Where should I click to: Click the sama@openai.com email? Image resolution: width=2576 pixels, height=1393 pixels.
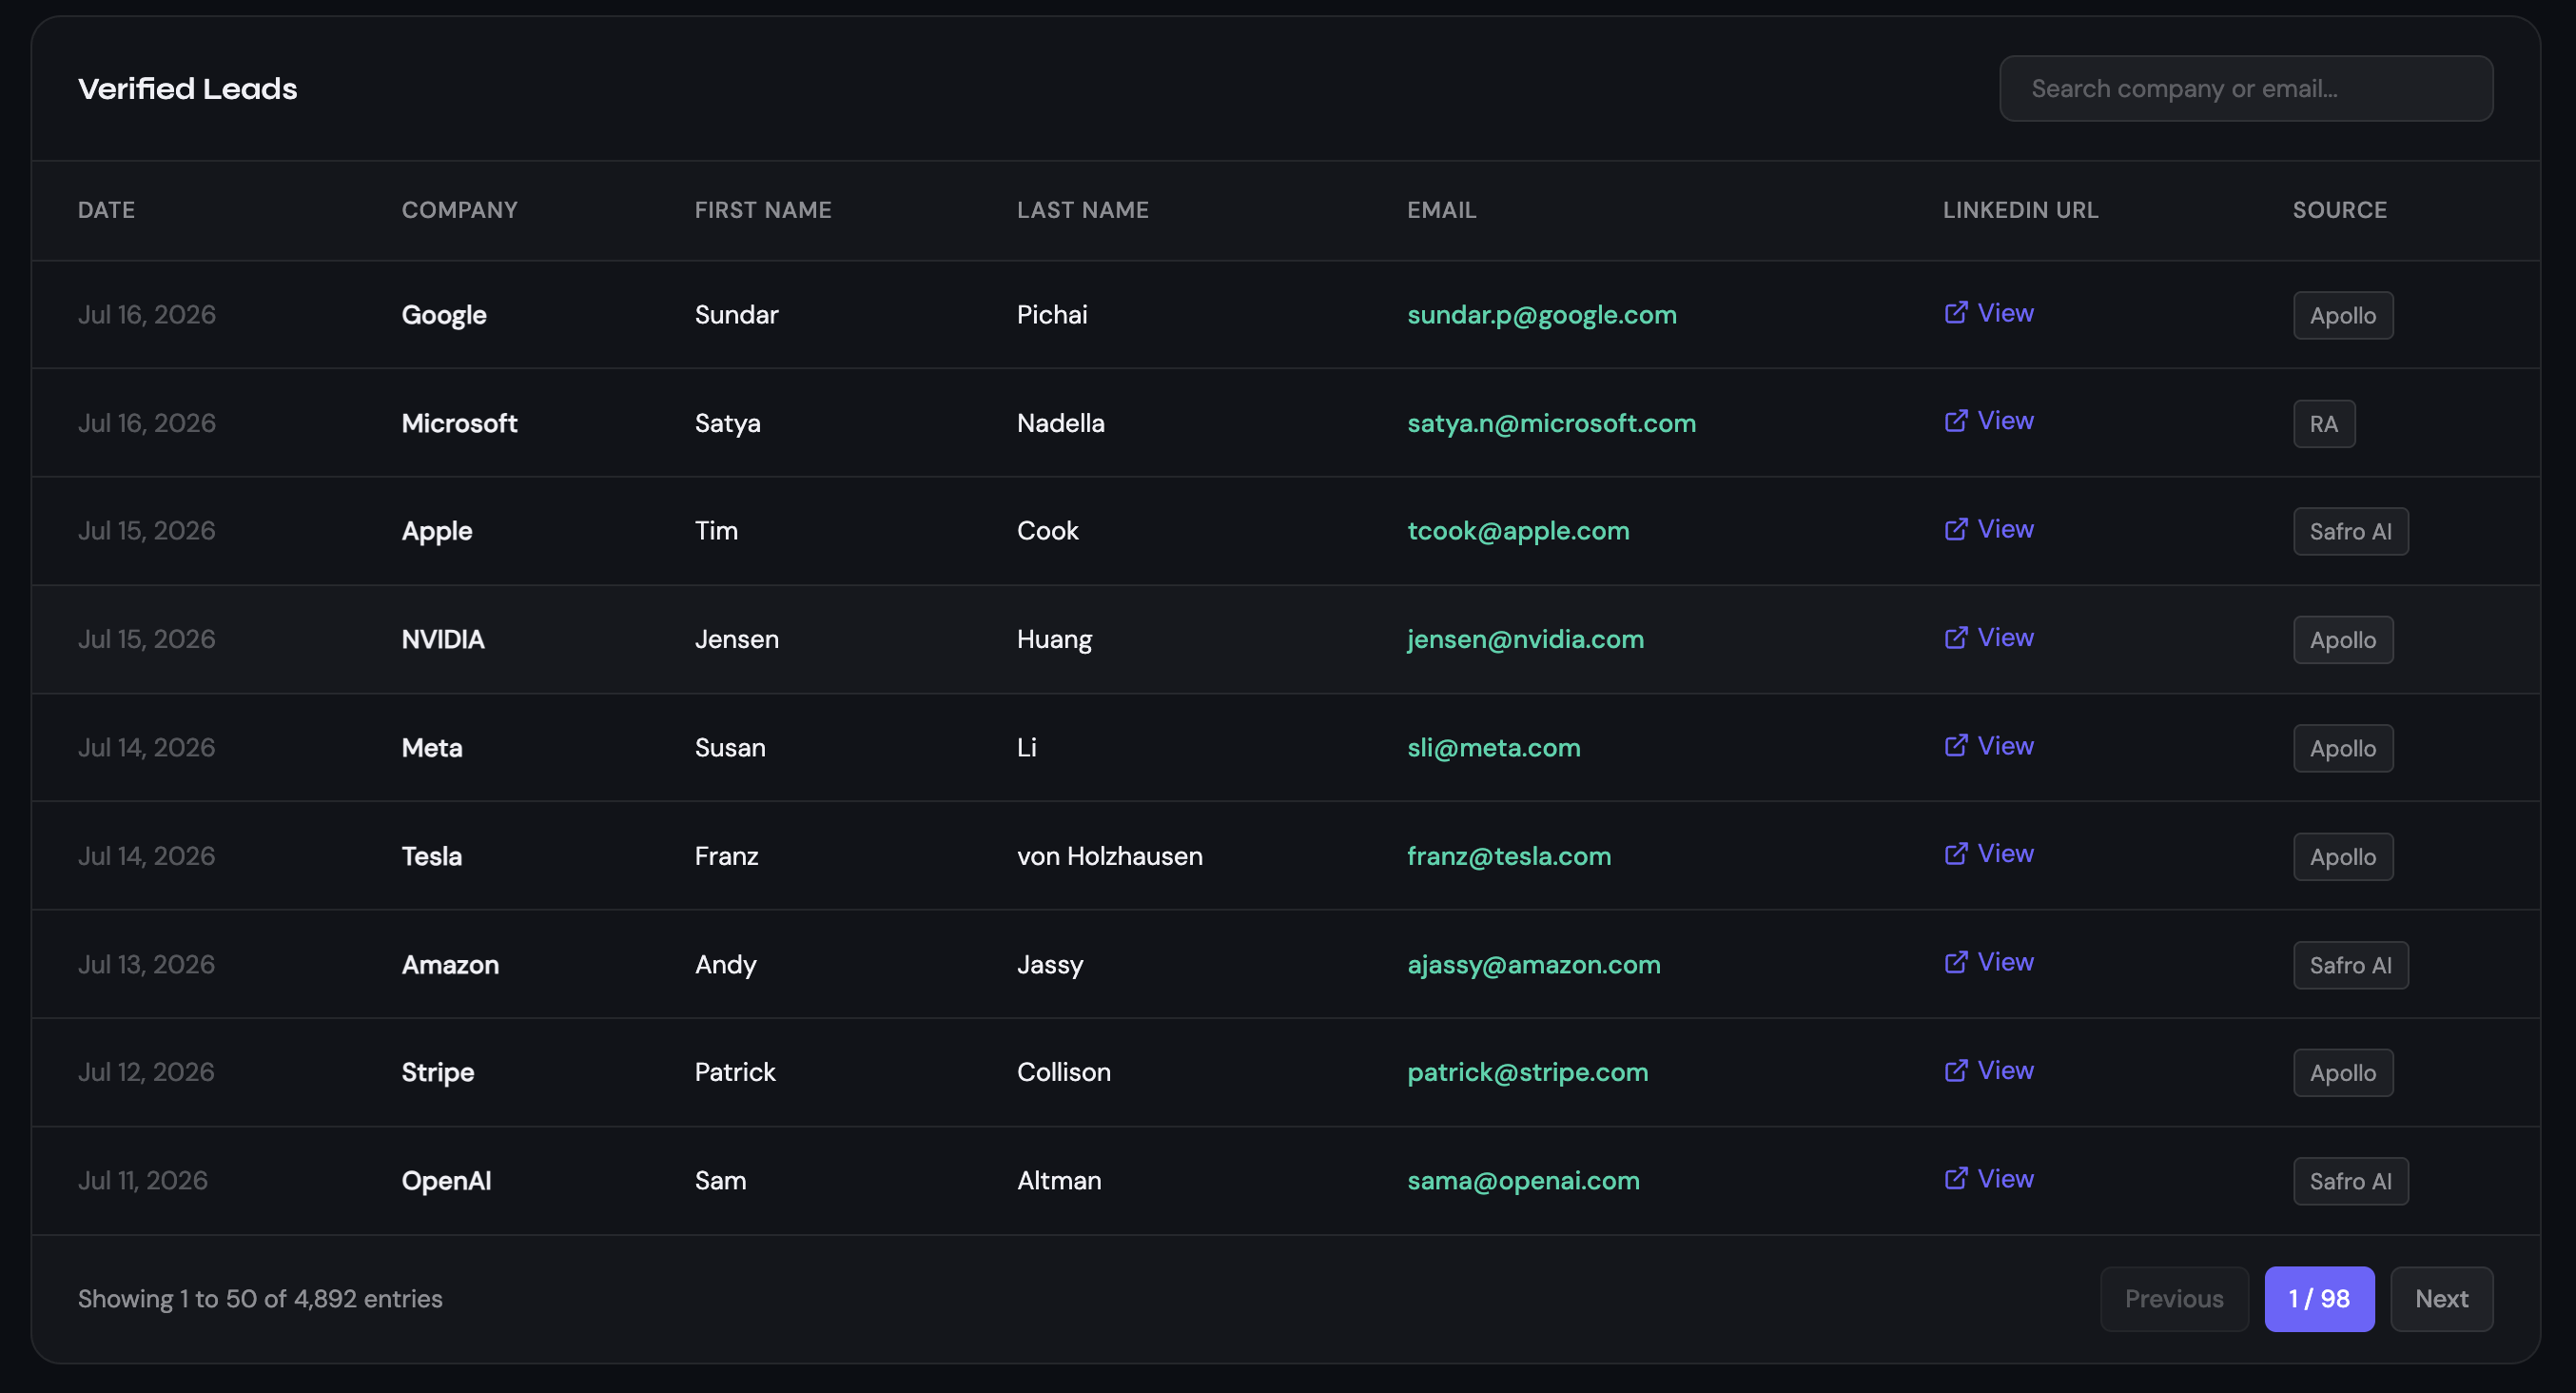(1523, 1181)
